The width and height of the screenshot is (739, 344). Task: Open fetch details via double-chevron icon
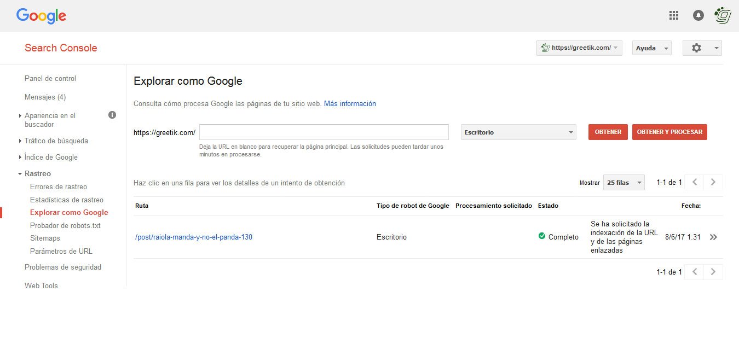(713, 237)
